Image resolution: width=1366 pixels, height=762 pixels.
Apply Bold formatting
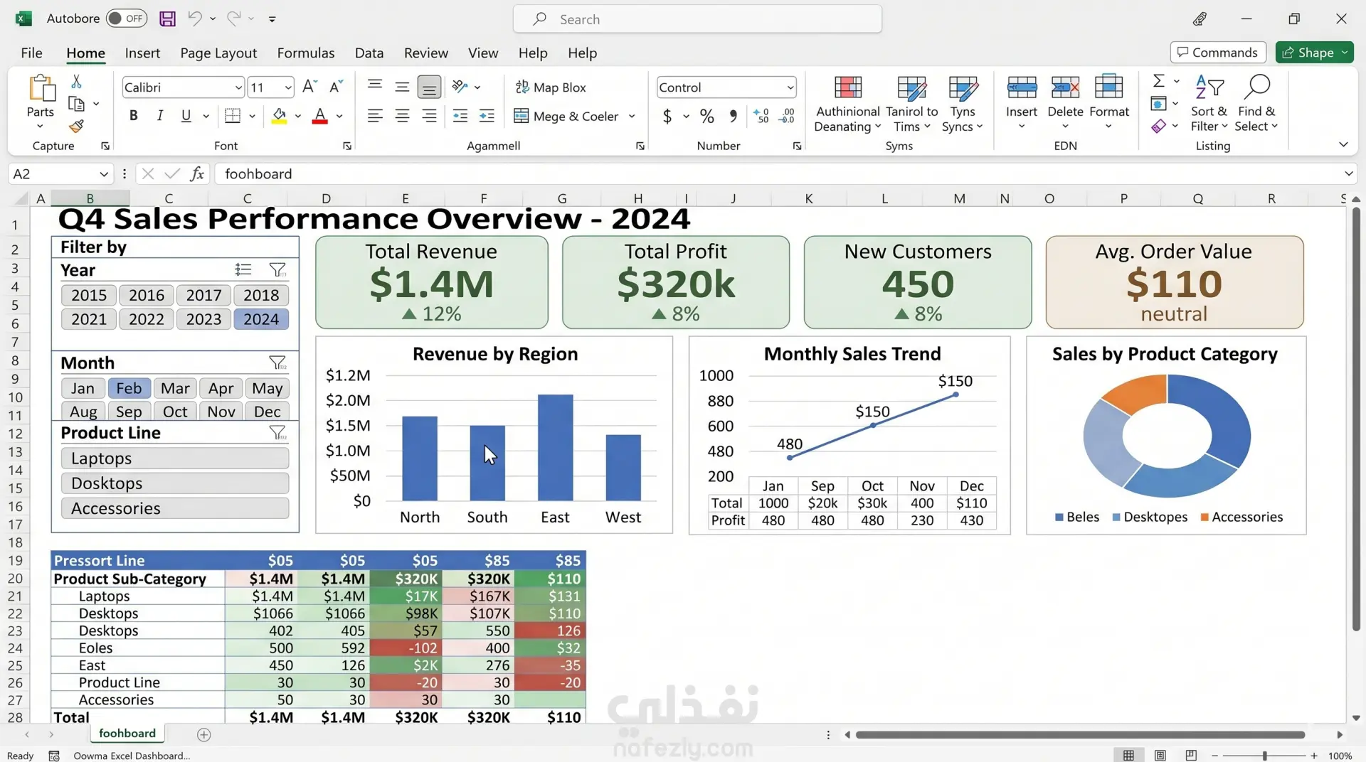[133, 116]
